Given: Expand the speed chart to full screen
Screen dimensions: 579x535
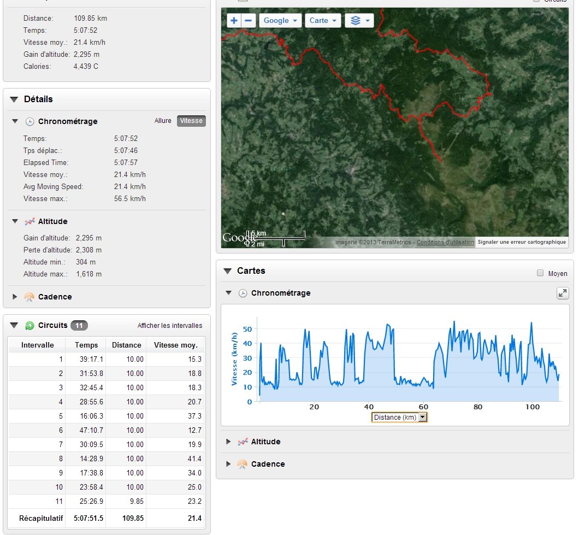Looking at the screenshot, I should 562,293.
